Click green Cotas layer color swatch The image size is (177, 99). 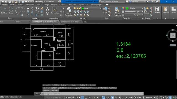[83, 9]
